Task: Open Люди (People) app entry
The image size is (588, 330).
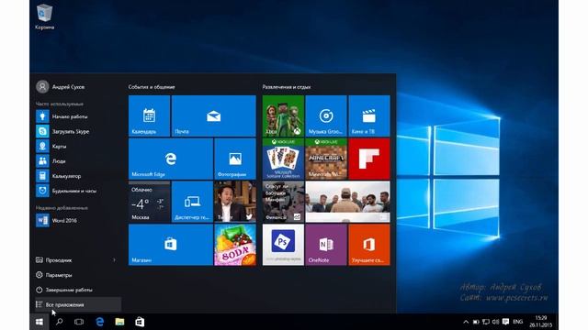Action: tap(78, 161)
